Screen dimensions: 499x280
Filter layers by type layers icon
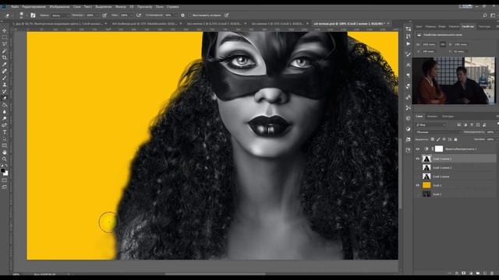[x=472, y=124]
